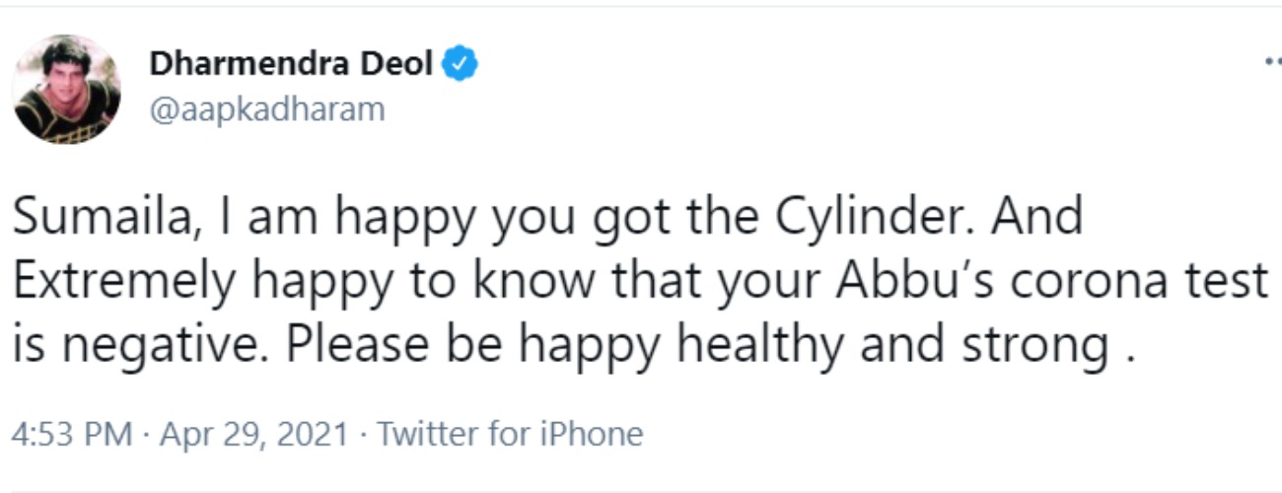This screenshot has width=1282, height=493.
Task: Click the 4:53 PM timestamp
Action: pos(72,434)
